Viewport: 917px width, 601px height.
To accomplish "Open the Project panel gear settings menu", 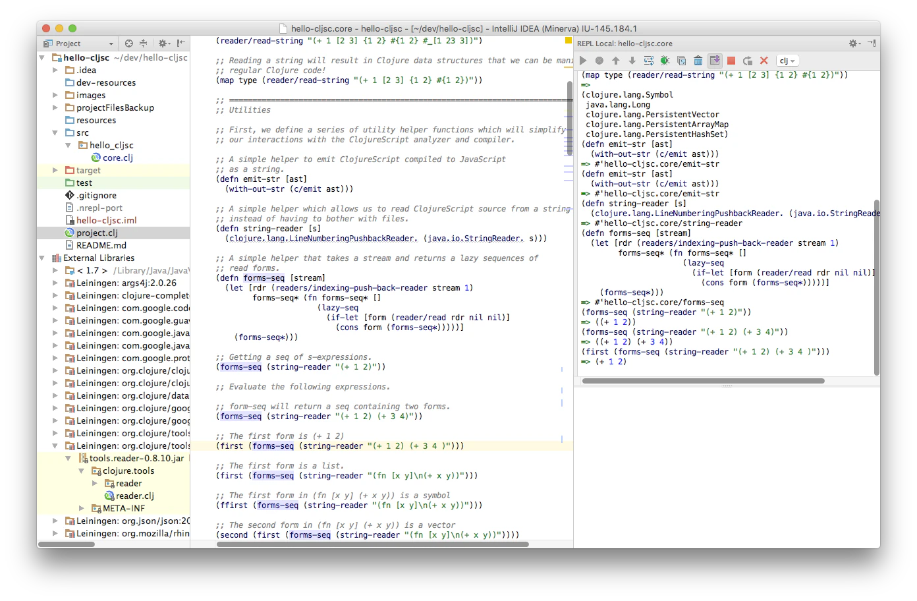I will (163, 43).
